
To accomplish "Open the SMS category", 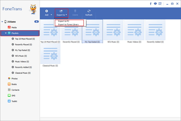I will point(11,95).
